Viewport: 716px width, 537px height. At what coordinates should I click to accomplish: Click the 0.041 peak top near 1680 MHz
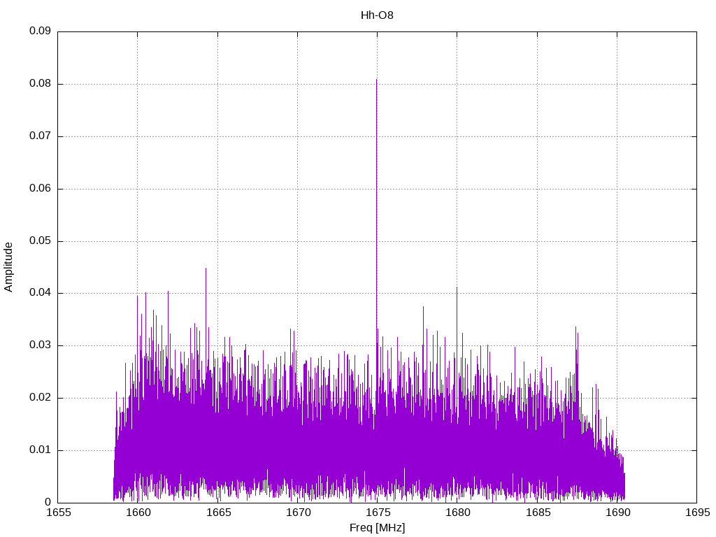click(x=457, y=287)
